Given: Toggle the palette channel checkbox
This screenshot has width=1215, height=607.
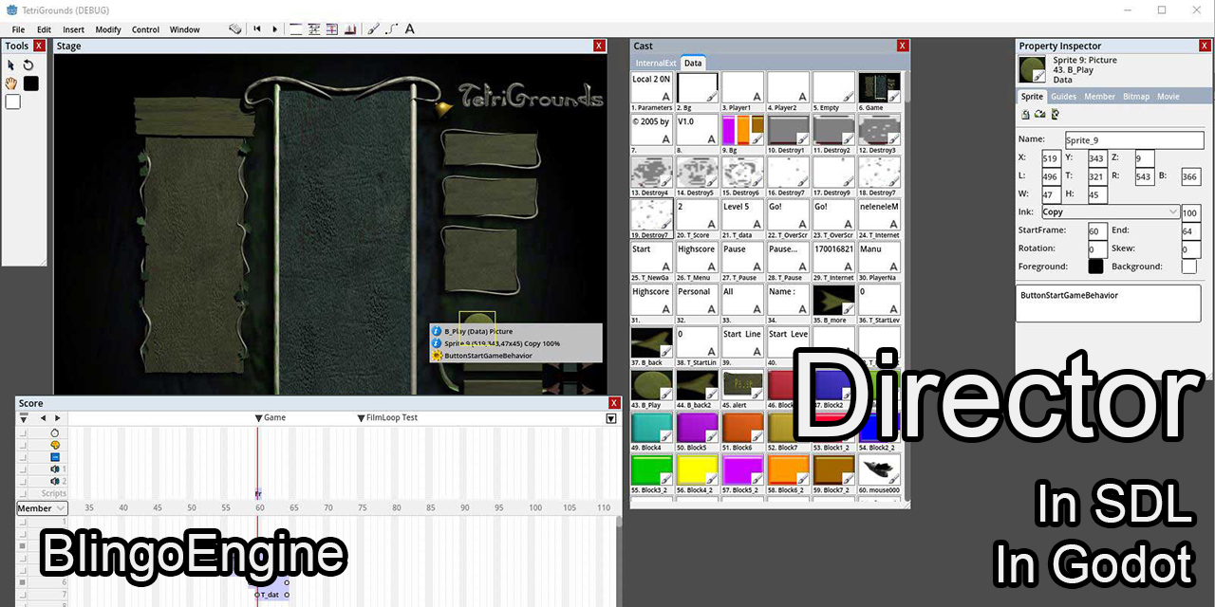Looking at the screenshot, I should click(24, 445).
